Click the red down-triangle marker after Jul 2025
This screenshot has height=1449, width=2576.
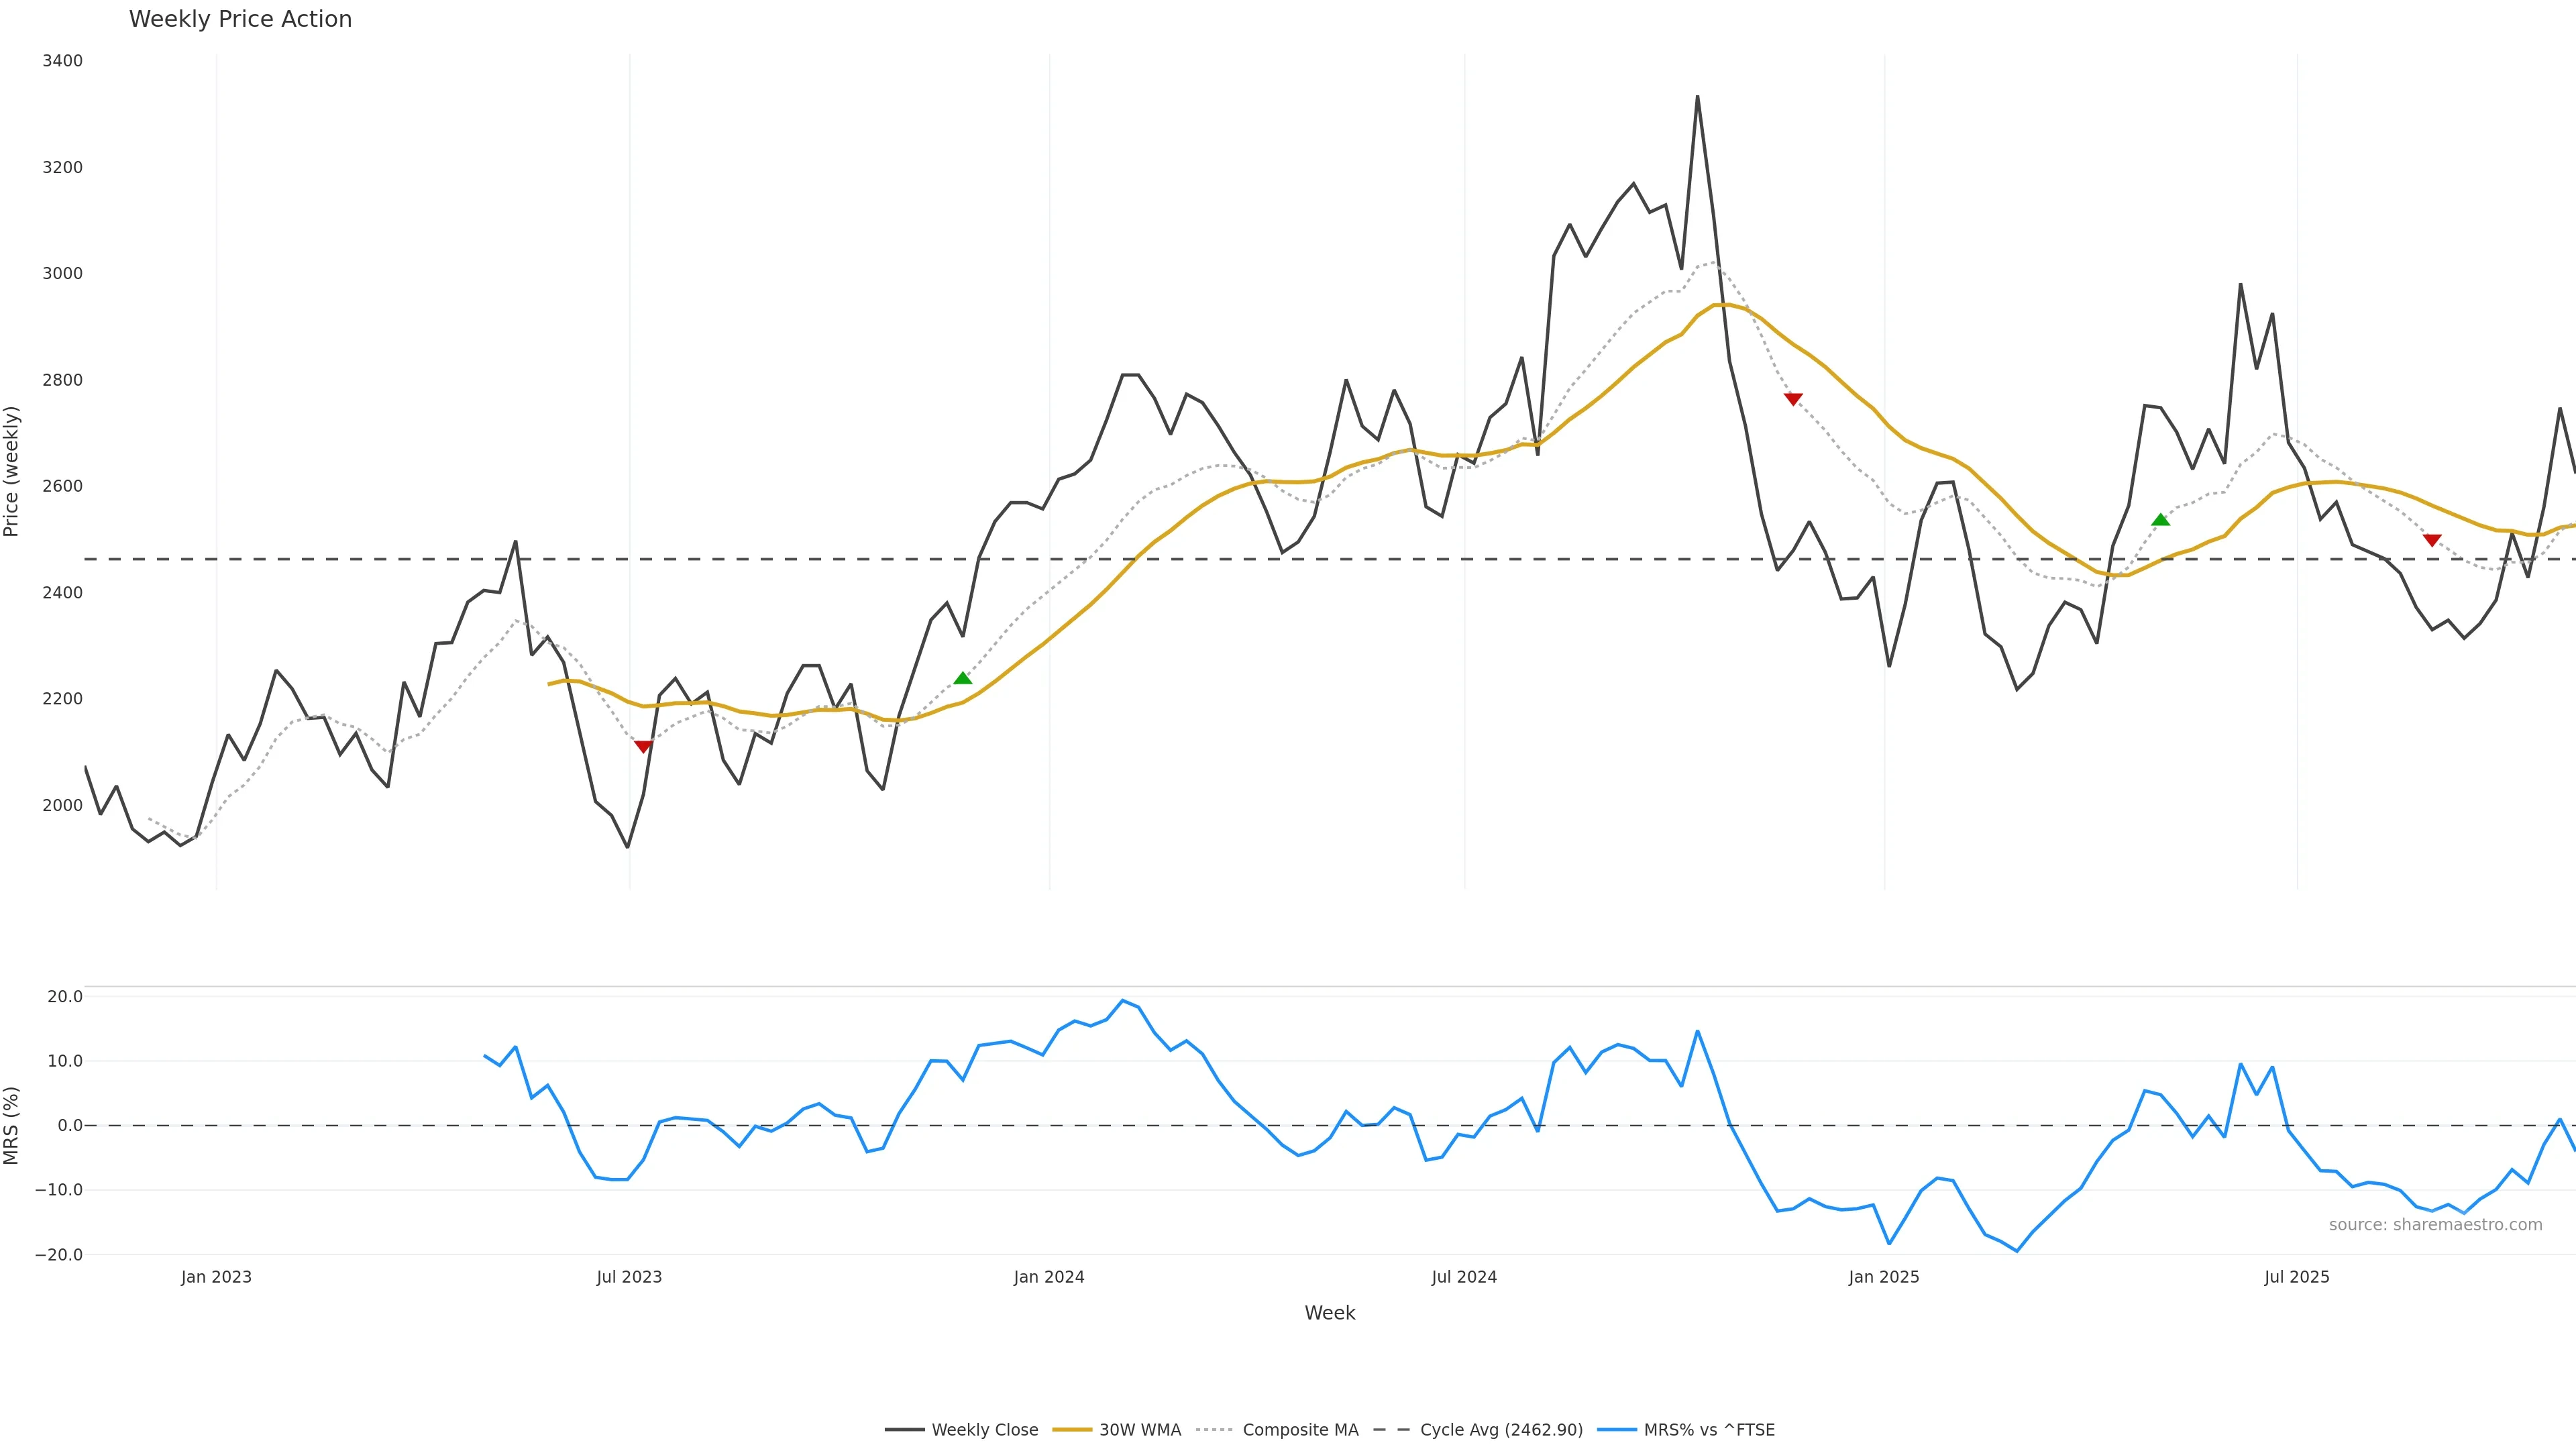[x=2432, y=540]
